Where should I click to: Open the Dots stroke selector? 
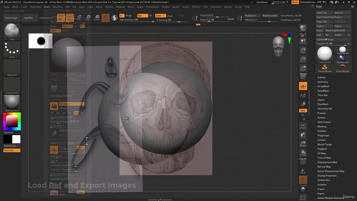pos(12,50)
